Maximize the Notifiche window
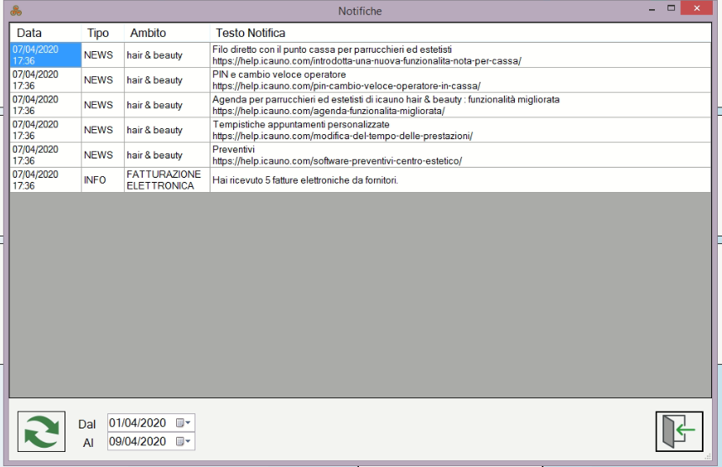 point(671,9)
